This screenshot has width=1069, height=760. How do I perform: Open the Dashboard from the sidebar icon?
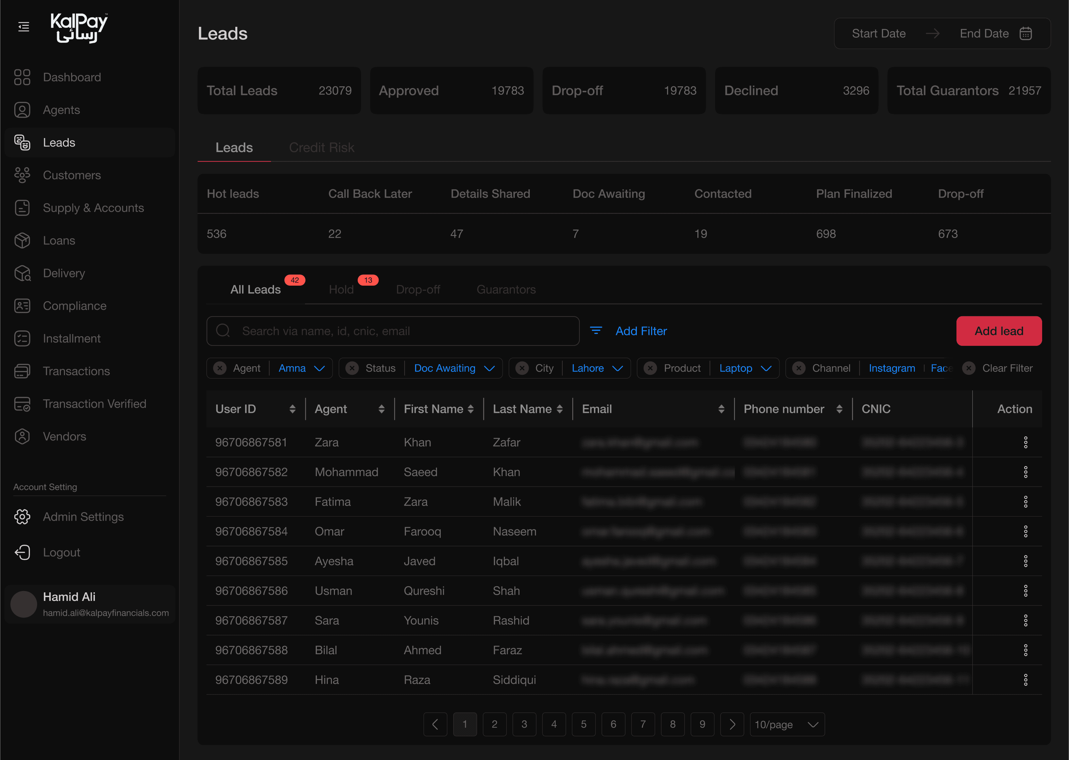tap(21, 77)
